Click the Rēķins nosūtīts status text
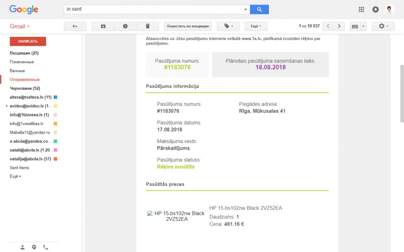Screen dimensions: 404x252 (176, 167)
